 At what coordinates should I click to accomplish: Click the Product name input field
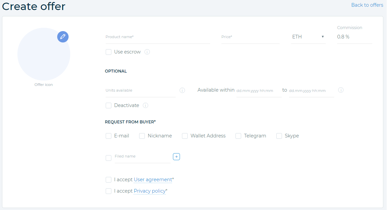pos(157,37)
